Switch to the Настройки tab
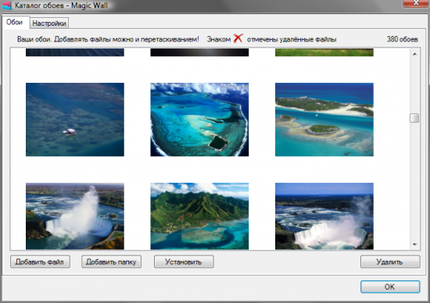Viewport: 430px width, 303px height. pos(49,23)
